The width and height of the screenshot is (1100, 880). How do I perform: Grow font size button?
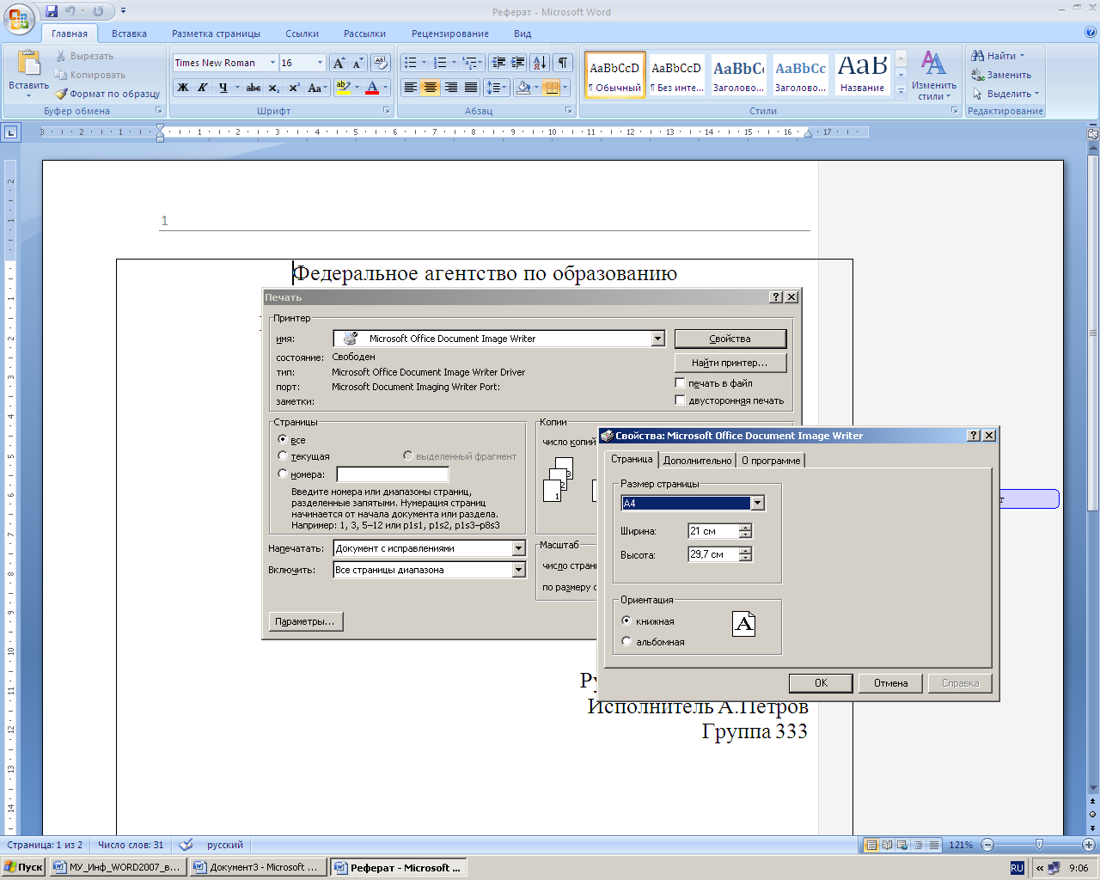339,63
